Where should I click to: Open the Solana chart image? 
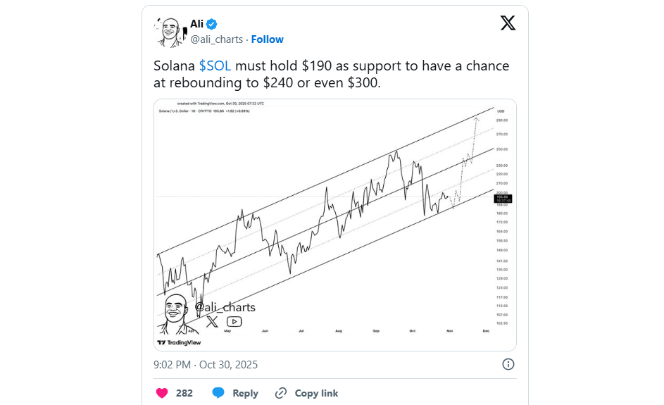pos(335,225)
